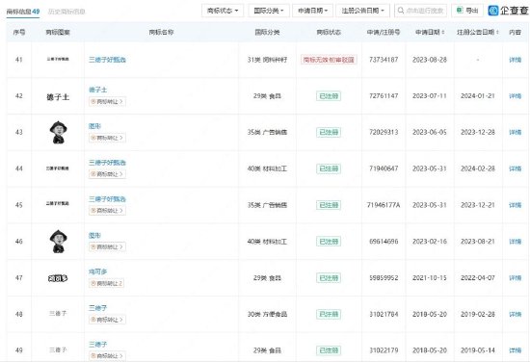
Task: Click the 导出 export button
Action: 467,11
